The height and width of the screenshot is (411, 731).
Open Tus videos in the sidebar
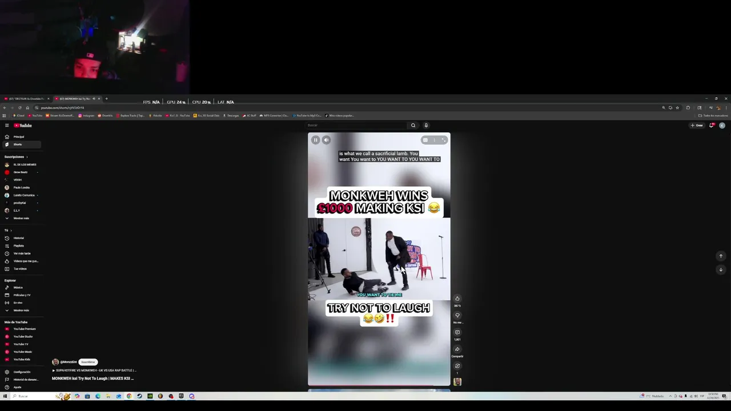pyautogui.click(x=21, y=269)
